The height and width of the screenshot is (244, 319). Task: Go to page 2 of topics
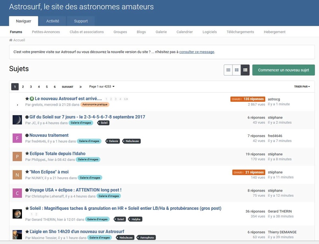23,87
